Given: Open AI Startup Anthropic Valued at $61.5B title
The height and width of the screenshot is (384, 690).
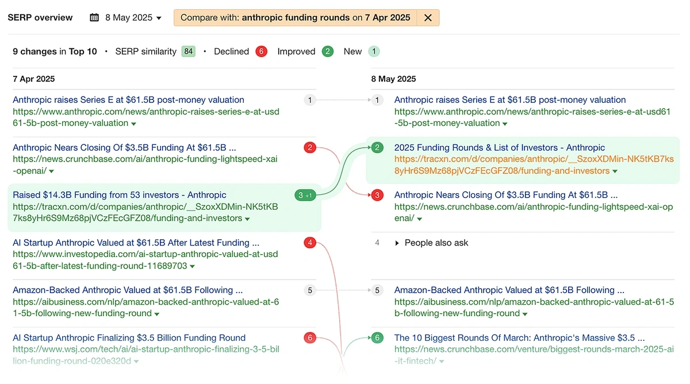Looking at the screenshot, I should [x=136, y=243].
